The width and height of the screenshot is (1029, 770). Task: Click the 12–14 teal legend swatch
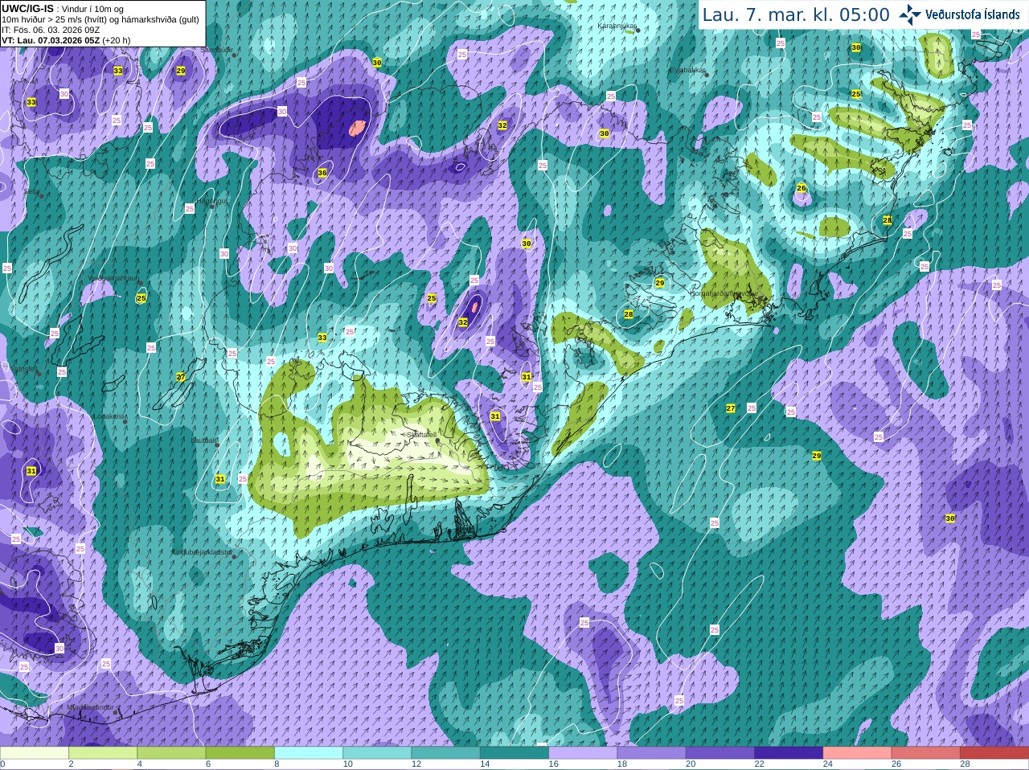point(445,752)
